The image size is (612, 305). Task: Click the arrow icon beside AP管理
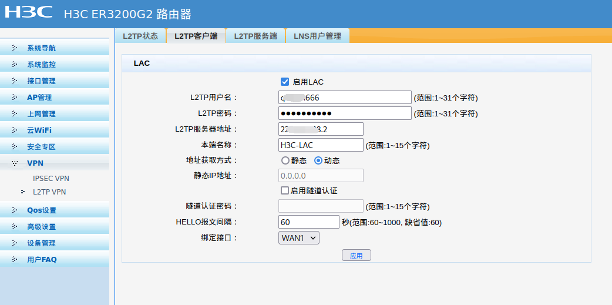(x=15, y=97)
